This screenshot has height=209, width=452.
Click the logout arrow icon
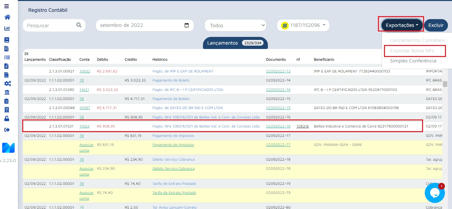[x=7, y=130]
